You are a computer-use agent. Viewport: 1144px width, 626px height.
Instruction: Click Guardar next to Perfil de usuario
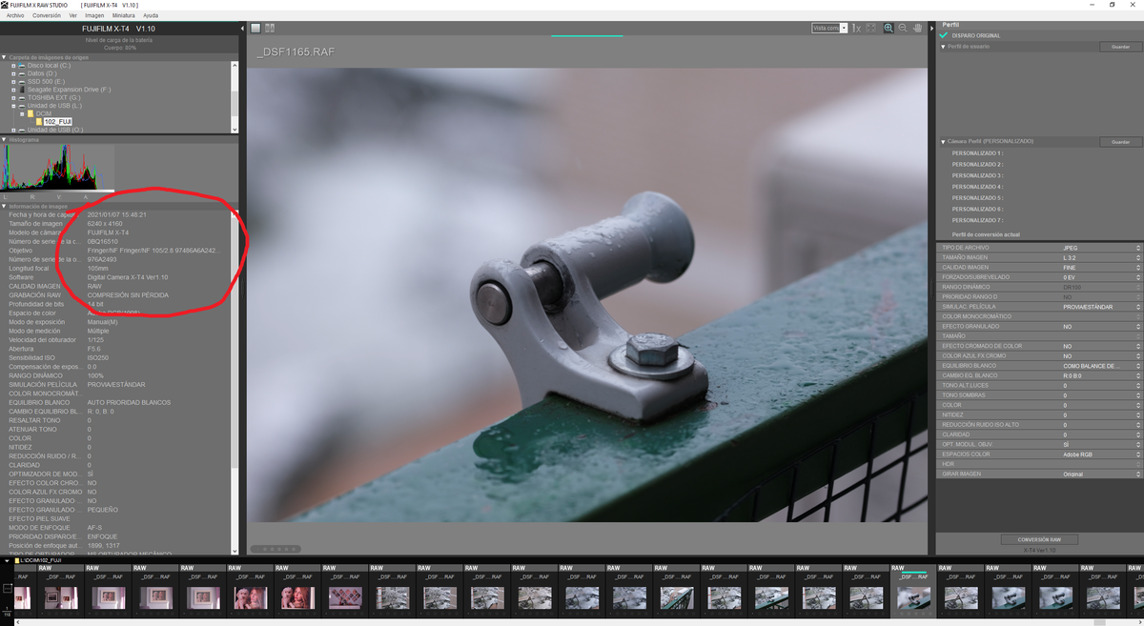point(1120,47)
